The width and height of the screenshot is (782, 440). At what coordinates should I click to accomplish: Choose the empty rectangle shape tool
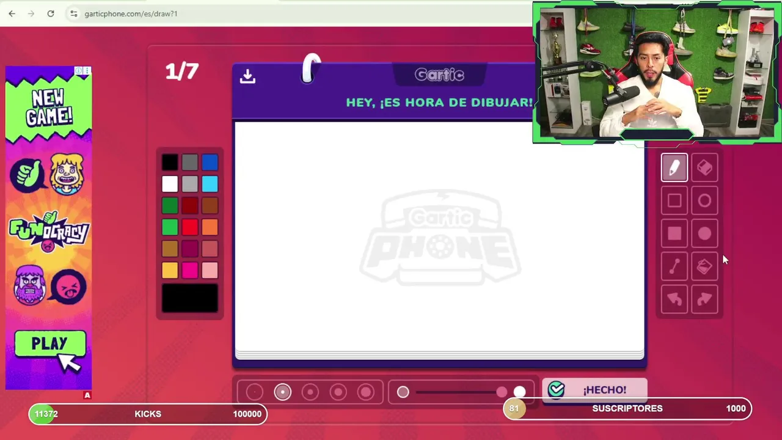(x=674, y=201)
